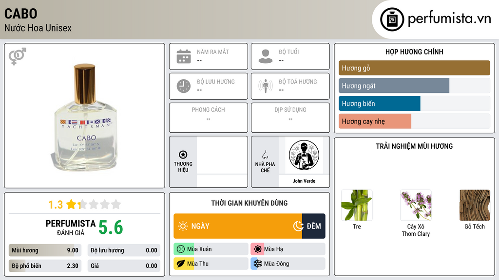499x280 pixels.
Task: Click the sun icon beside Ngày
Action: [183, 226]
